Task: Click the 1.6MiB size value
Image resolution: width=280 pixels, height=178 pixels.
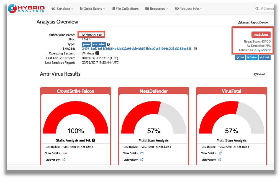Action: [x=86, y=39]
